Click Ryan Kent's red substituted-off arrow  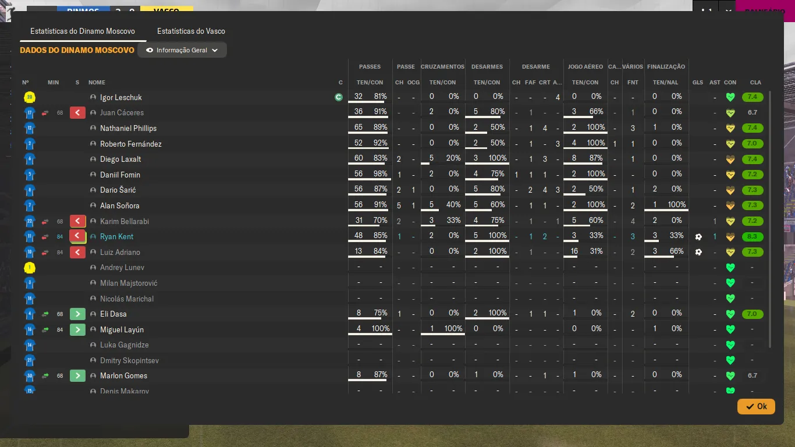[77, 236]
